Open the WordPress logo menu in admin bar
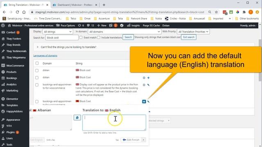Screen dimensions: 262x147 point(3,25)
